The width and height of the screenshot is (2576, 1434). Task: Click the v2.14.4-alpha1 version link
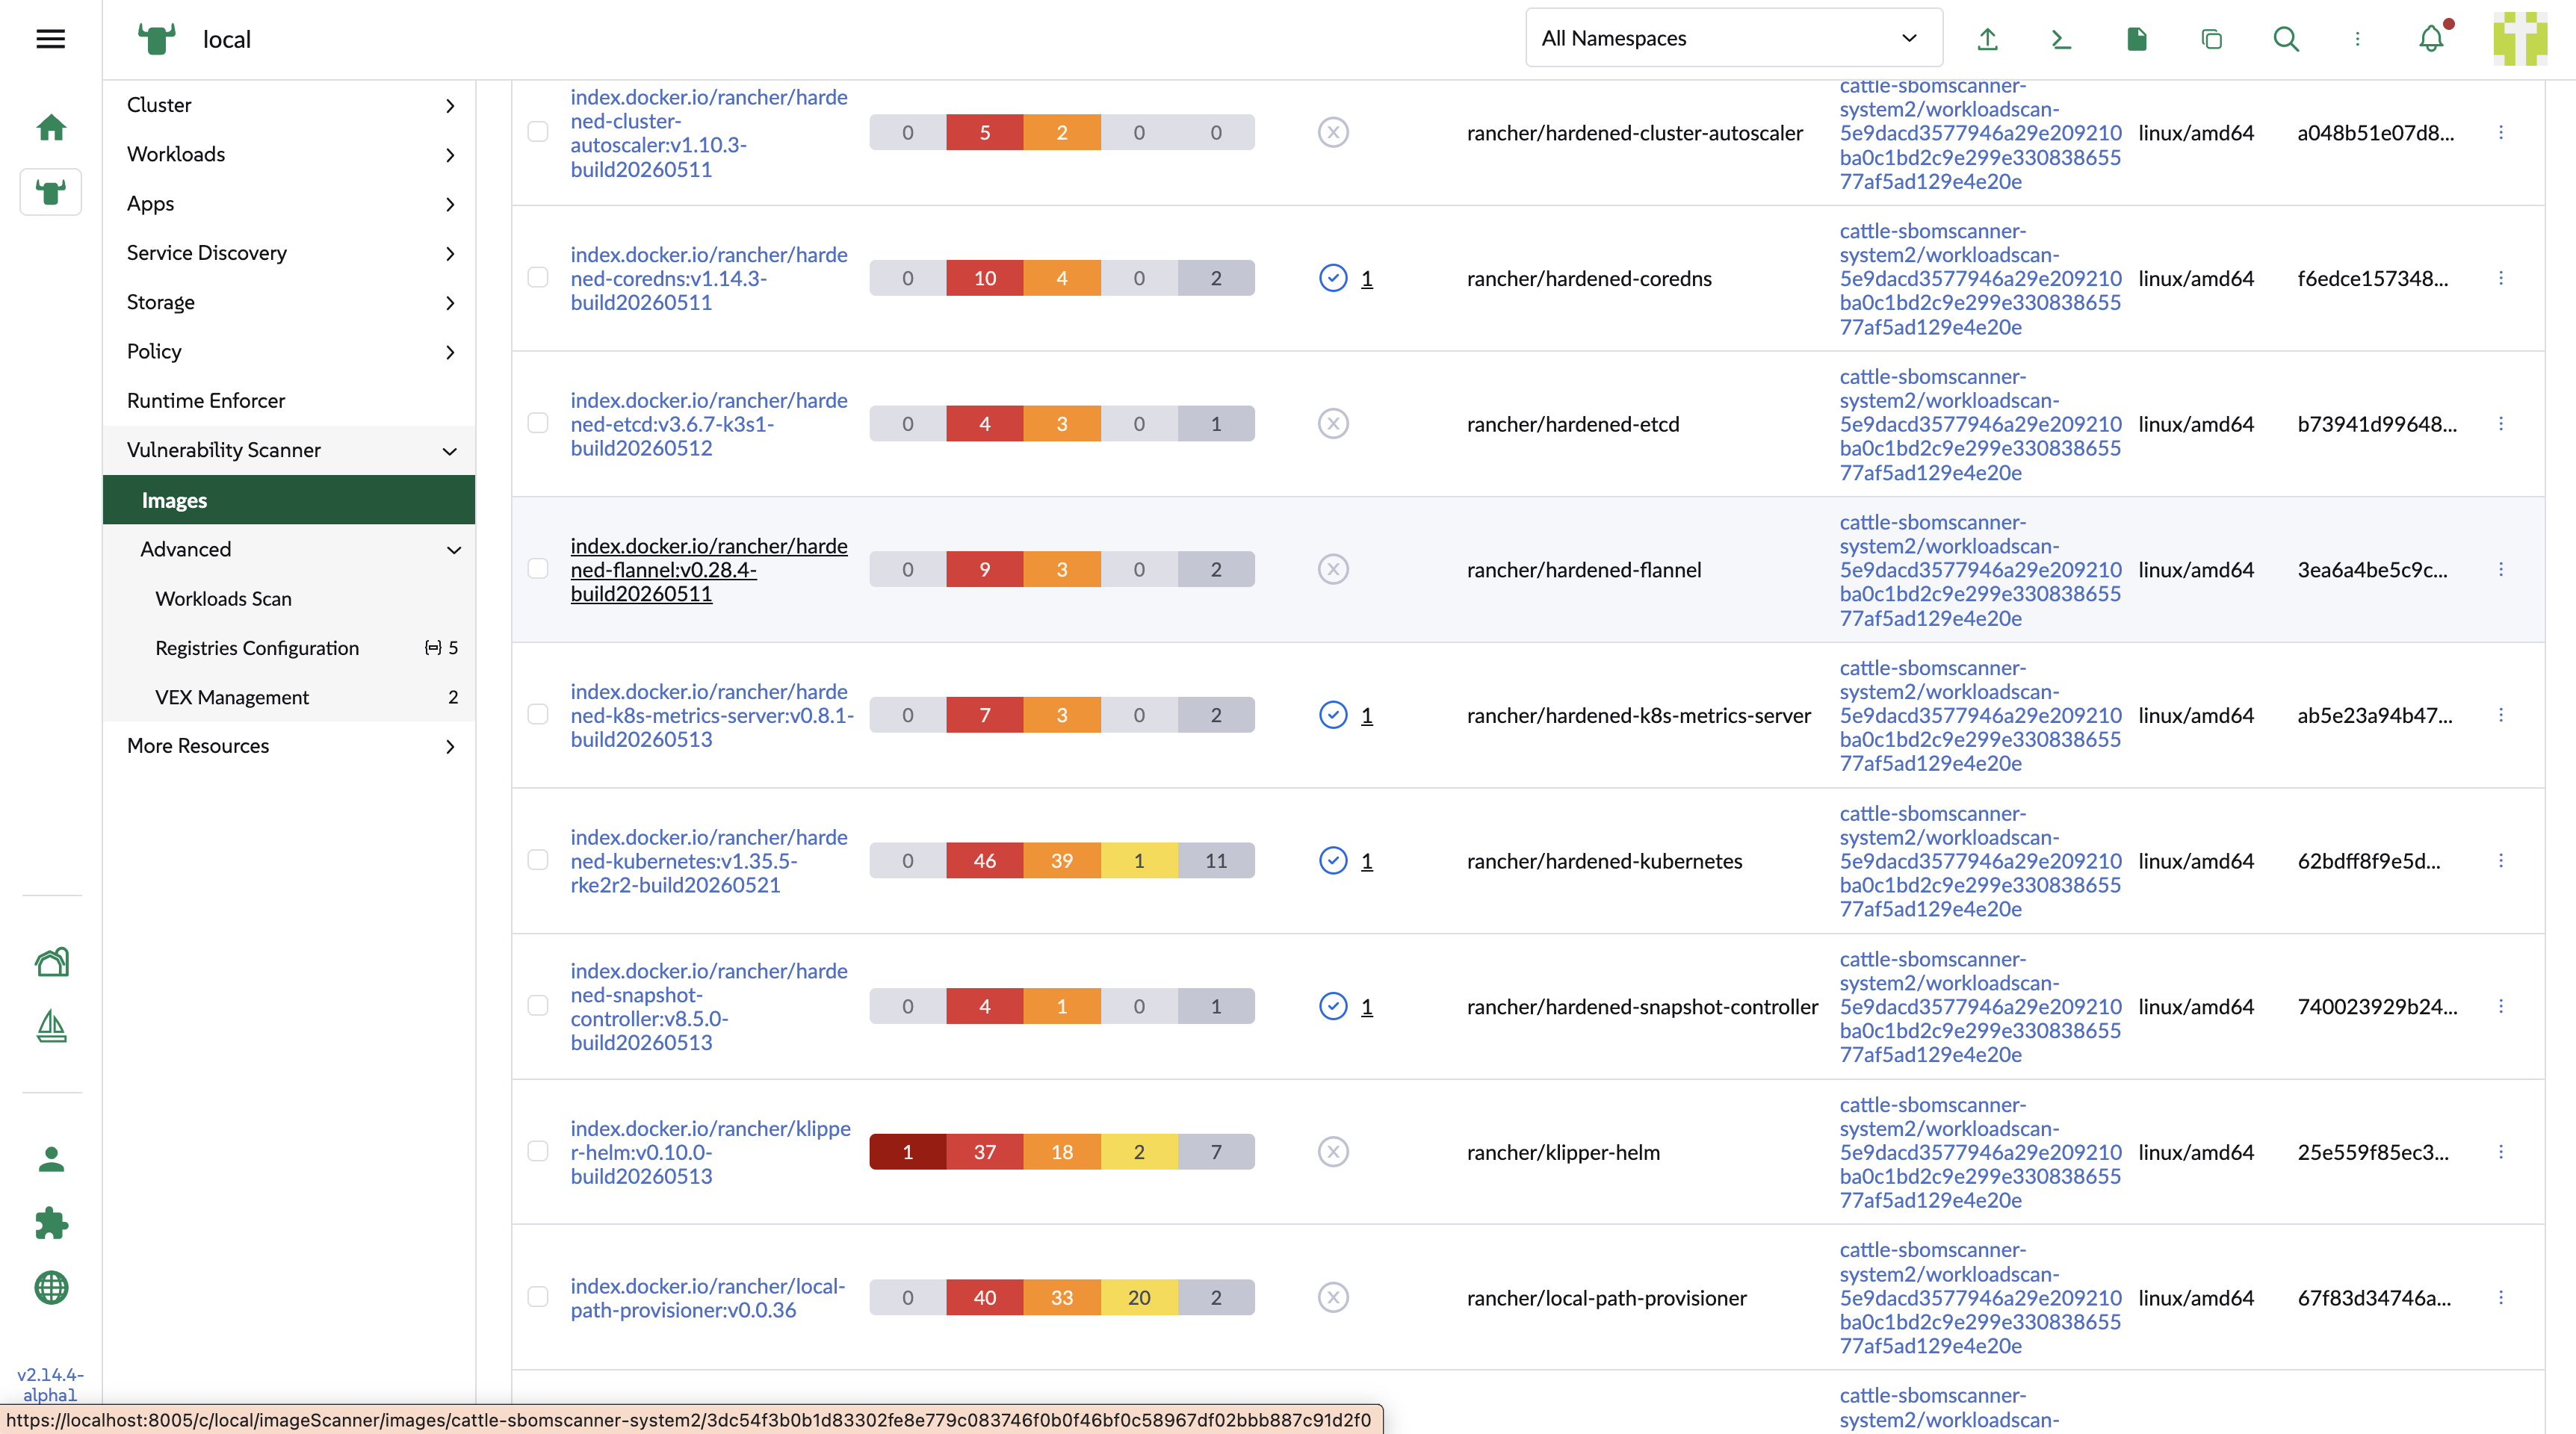coord(50,1384)
